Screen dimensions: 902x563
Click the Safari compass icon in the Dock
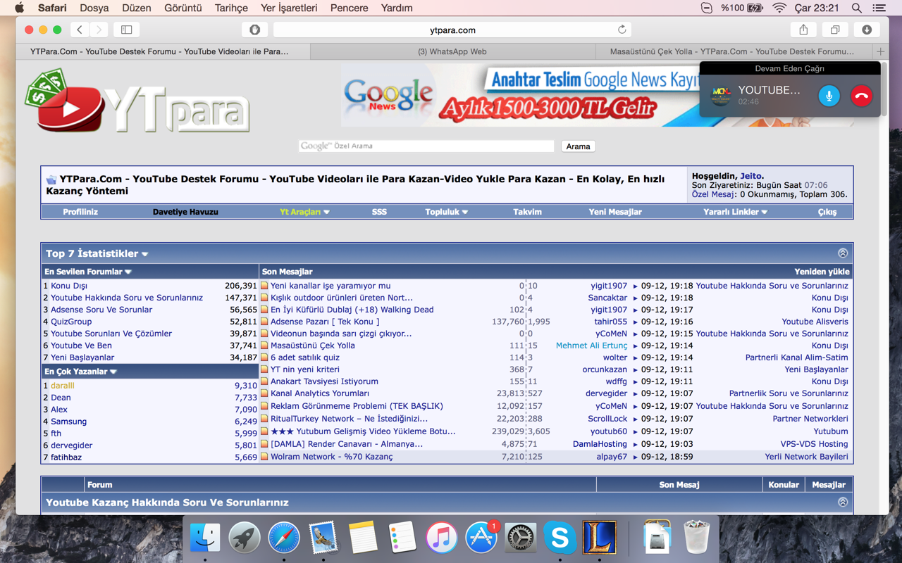coord(284,538)
